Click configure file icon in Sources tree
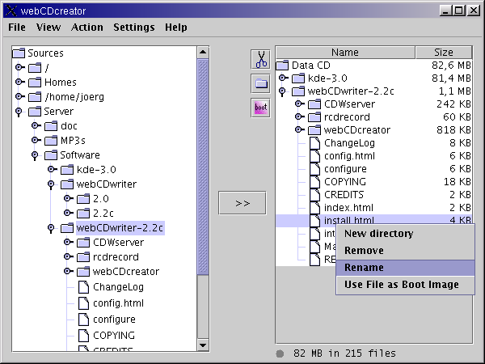Image resolution: width=485 pixels, height=364 pixels. 83,320
